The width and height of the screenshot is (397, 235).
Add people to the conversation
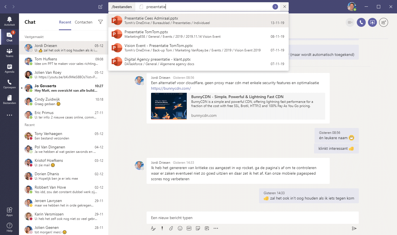click(x=384, y=22)
